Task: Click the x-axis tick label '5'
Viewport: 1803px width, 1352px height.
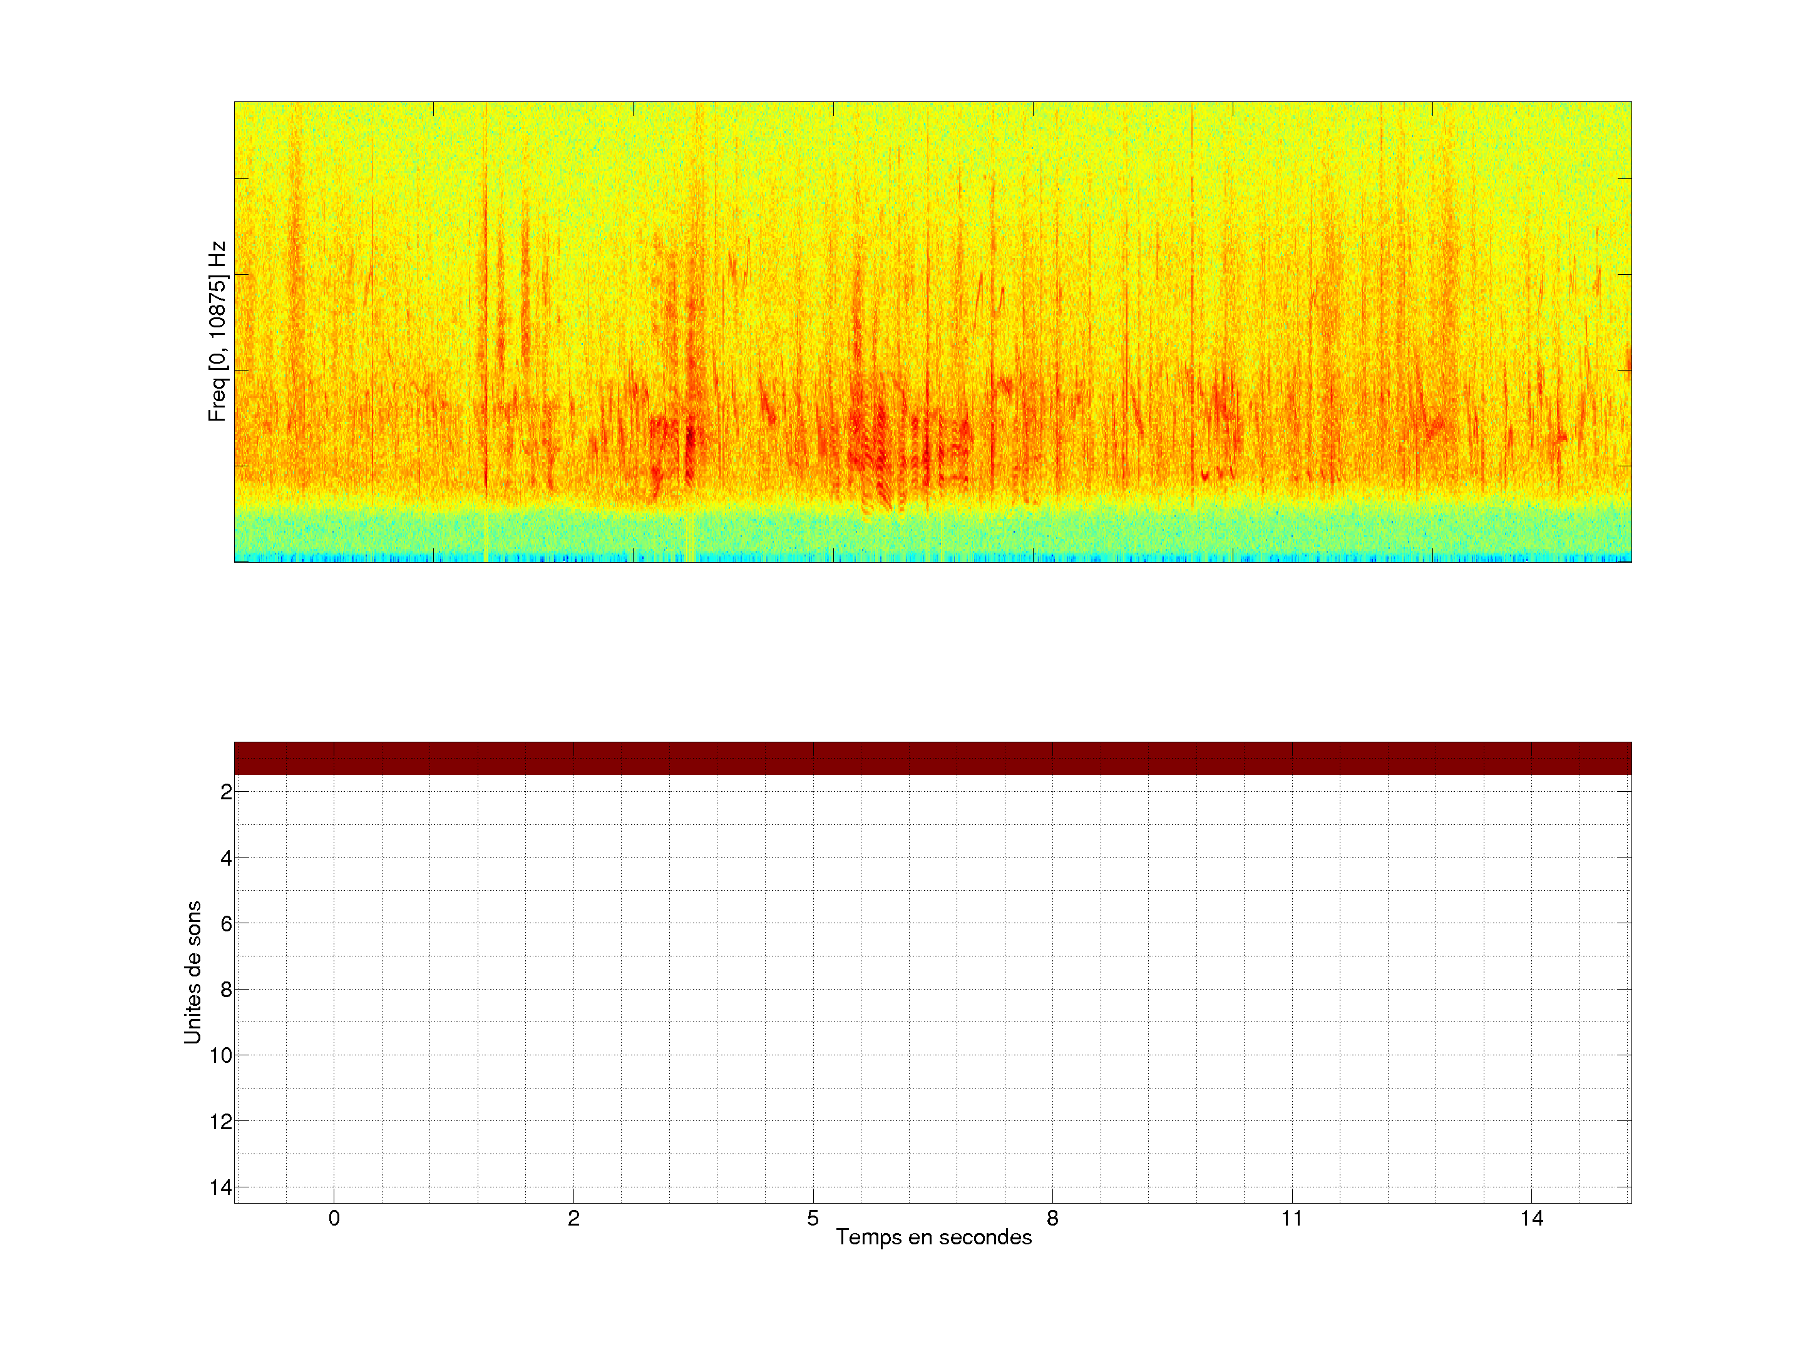Action: [813, 1218]
